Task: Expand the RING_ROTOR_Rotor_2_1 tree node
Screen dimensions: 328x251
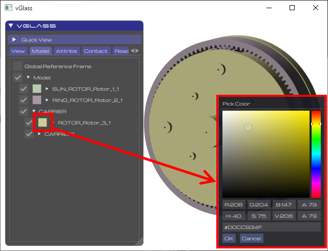Action: pyautogui.click(x=47, y=100)
